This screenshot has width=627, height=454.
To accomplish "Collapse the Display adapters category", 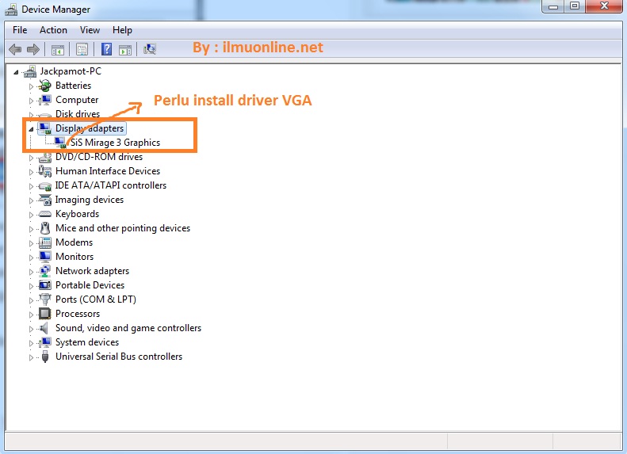I will [32, 128].
